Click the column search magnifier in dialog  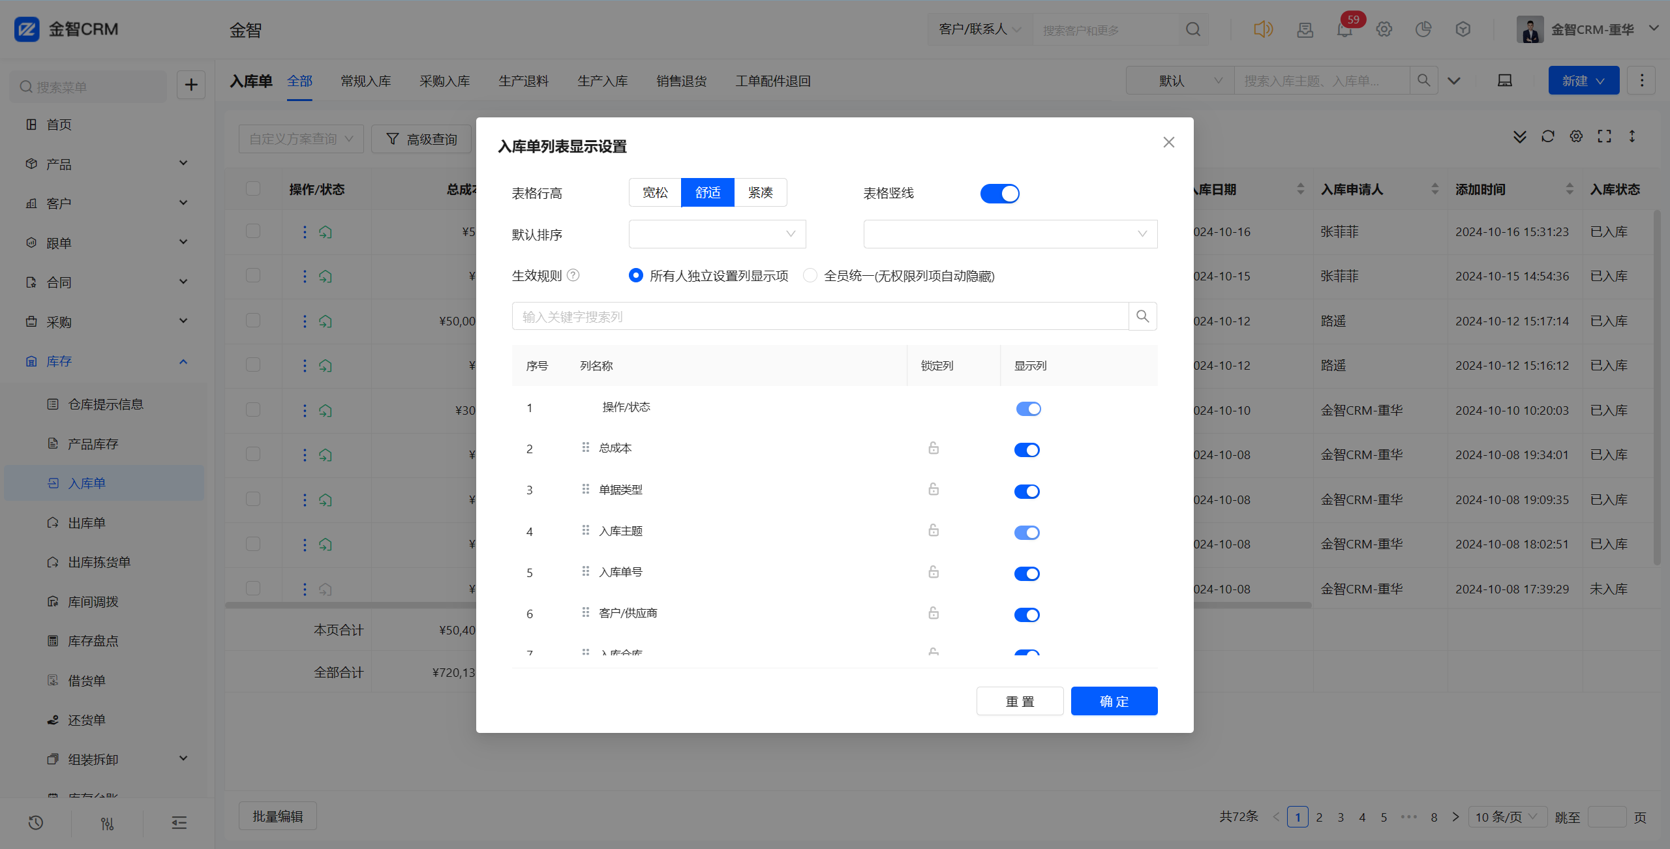coord(1143,316)
